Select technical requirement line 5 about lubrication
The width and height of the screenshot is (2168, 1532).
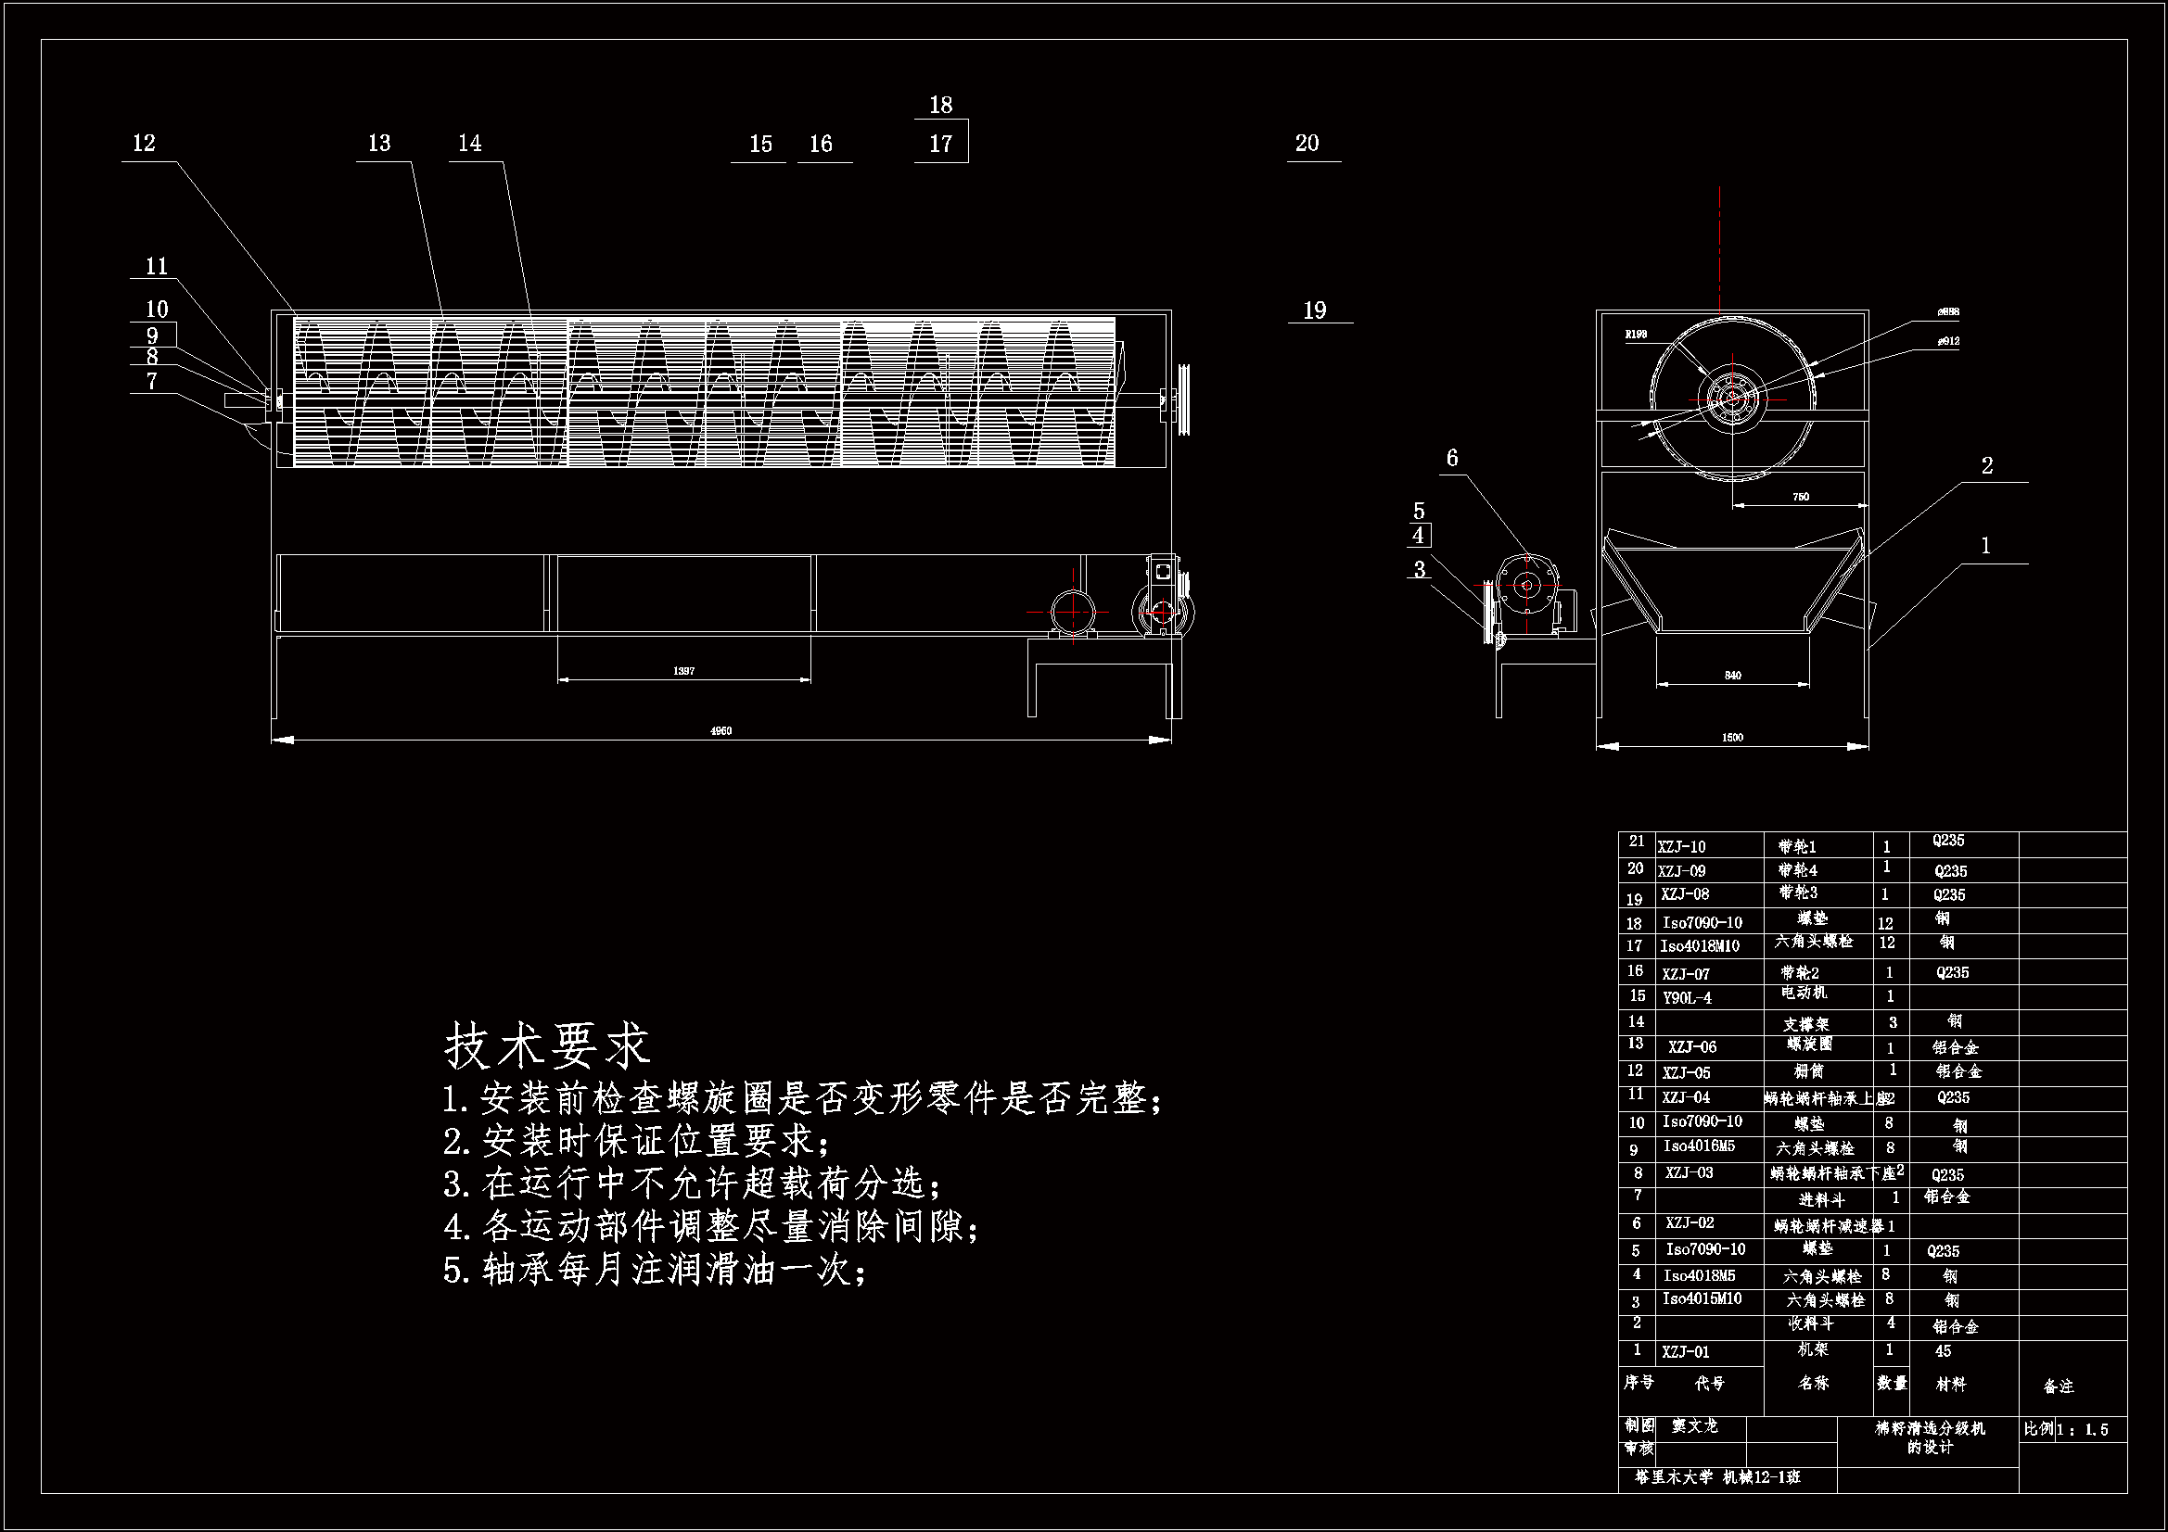[655, 1271]
